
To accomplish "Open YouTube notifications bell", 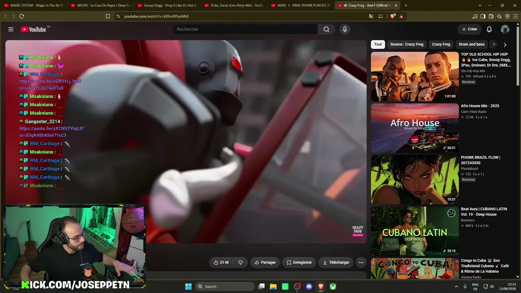I will pyautogui.click(x=489, y=29).
